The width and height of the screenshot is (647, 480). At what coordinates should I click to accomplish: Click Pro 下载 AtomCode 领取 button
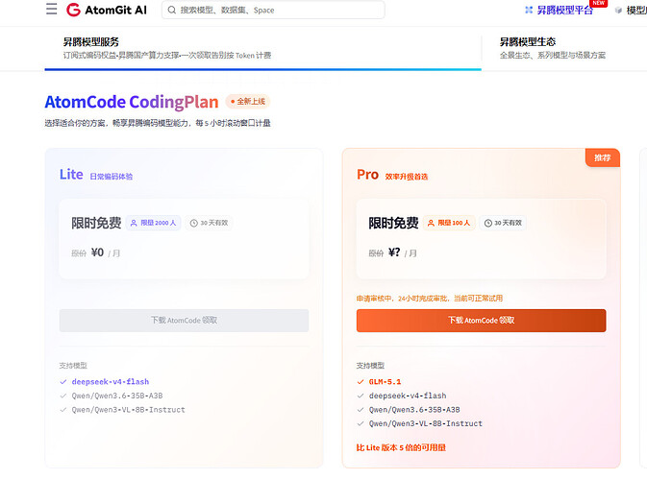[x=481, y=321]
